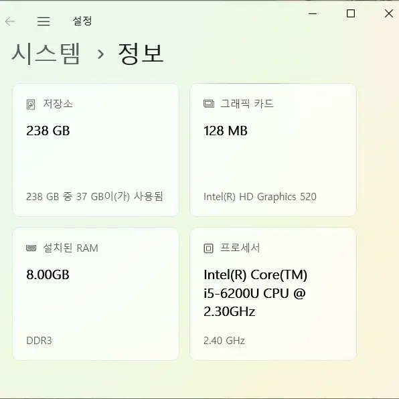Open the 프로세서 card
Image resolution: width=399 pixels, height=399 pixels.
tap(273, 294)
